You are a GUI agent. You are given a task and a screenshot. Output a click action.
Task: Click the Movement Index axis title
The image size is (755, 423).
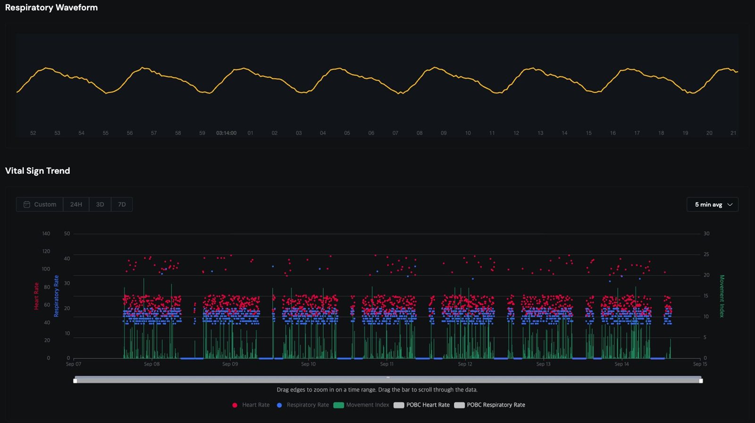721,296
